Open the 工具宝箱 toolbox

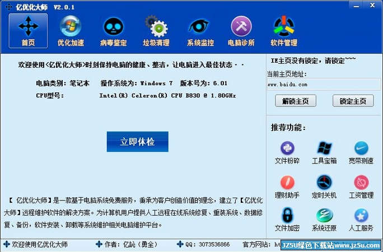(324, 153)
